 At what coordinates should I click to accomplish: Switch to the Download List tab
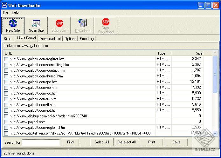50,39
